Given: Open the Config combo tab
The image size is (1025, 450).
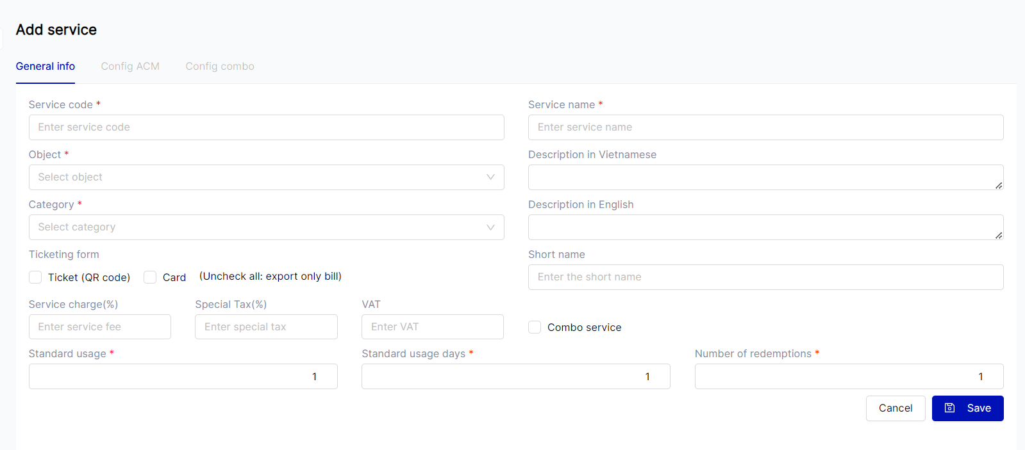Looking at the screenshot, I should click(x=220, y=67).
